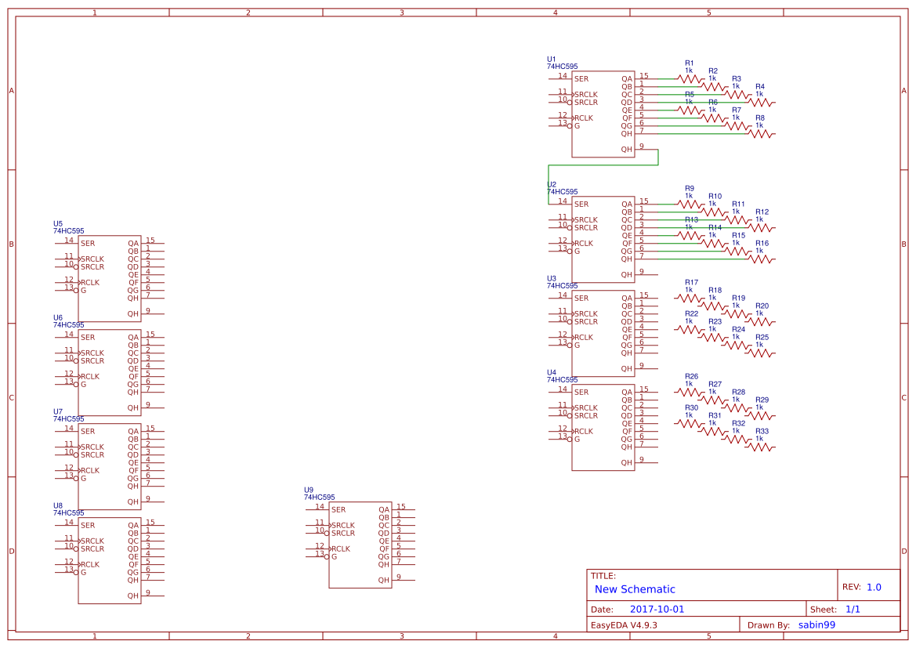Click the R33 resistor symbol
The image size is (916, 648).
point(760,447)
